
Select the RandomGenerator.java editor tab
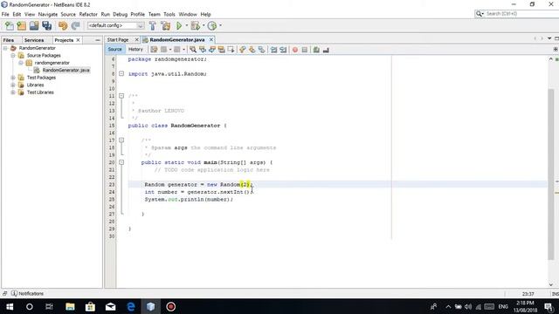pos(177,40)
